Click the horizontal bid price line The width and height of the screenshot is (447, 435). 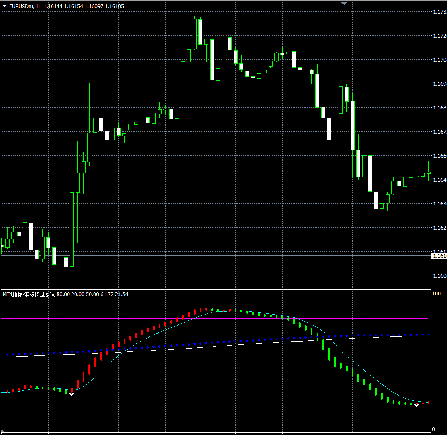(x=219, y=255)
